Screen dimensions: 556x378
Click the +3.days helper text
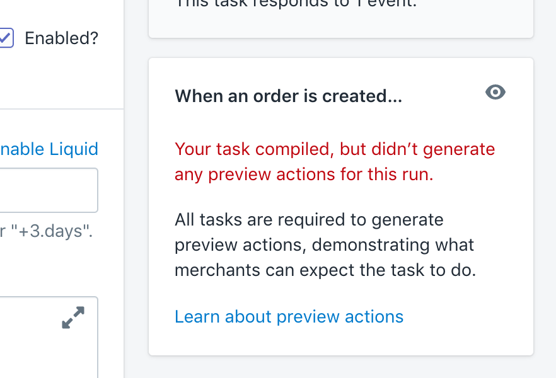[46, 231]
